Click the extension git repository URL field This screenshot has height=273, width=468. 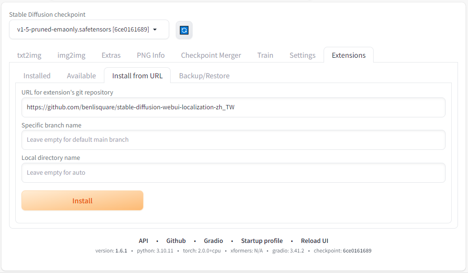[x=233, y=107]
